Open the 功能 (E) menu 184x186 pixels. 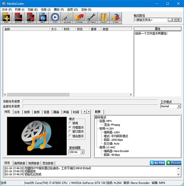pos(32,10)
